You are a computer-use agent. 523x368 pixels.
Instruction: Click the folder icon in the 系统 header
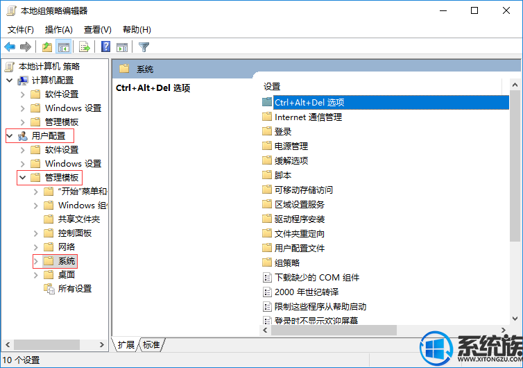124,69
